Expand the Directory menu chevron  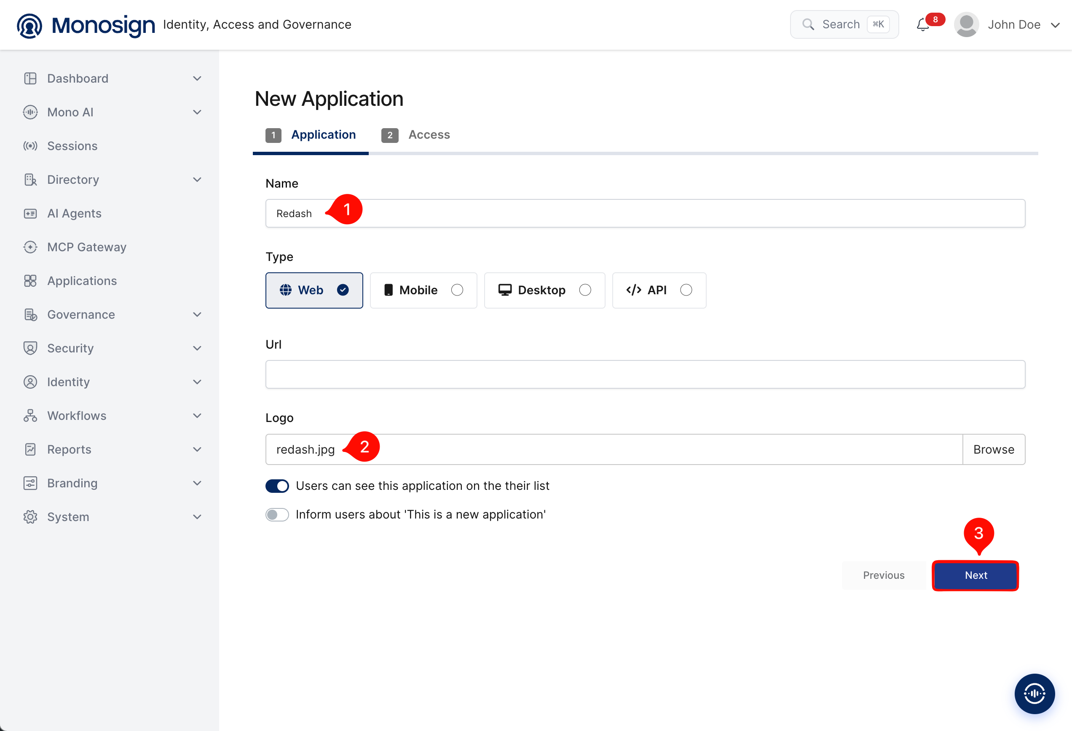197,180
